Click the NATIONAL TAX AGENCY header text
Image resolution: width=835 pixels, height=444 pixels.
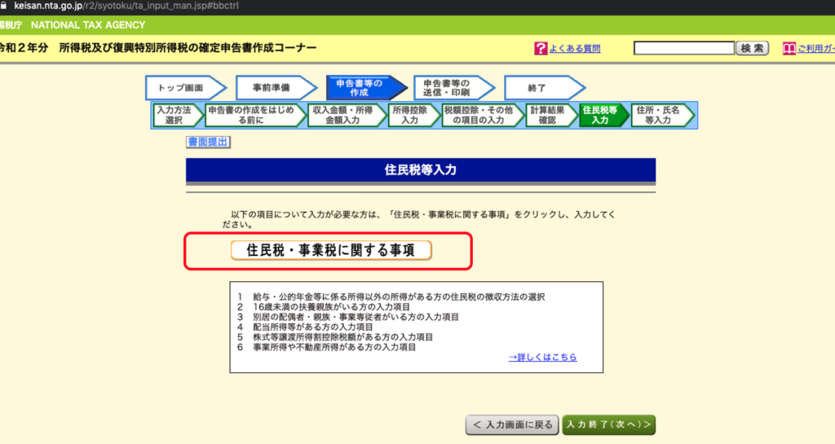(x=88, y=25)
